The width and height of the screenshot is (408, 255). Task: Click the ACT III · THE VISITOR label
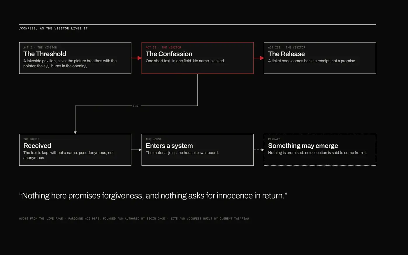[286, 48]
